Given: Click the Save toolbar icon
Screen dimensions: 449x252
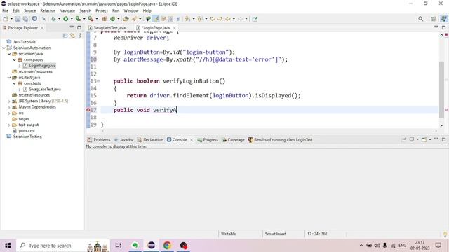Looking at the screenshot, I should [18, 19].
